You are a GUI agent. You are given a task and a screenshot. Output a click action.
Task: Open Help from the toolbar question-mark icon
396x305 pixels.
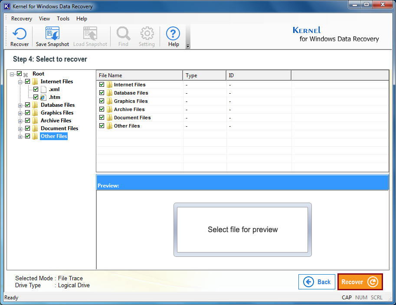tap(173, 33)
